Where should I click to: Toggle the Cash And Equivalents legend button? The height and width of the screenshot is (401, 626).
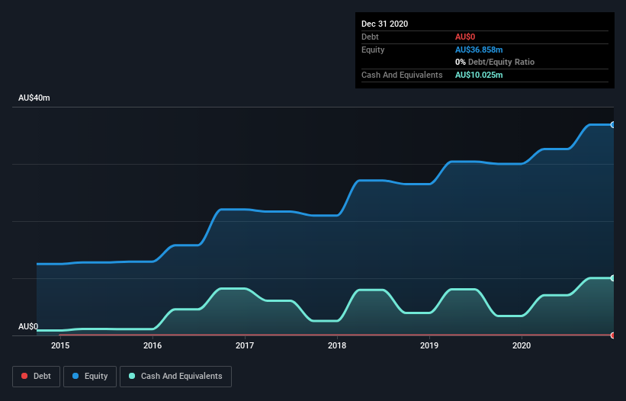175,377
